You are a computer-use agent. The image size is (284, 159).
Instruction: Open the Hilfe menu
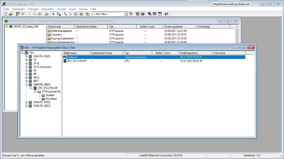(x=93, y=9)
